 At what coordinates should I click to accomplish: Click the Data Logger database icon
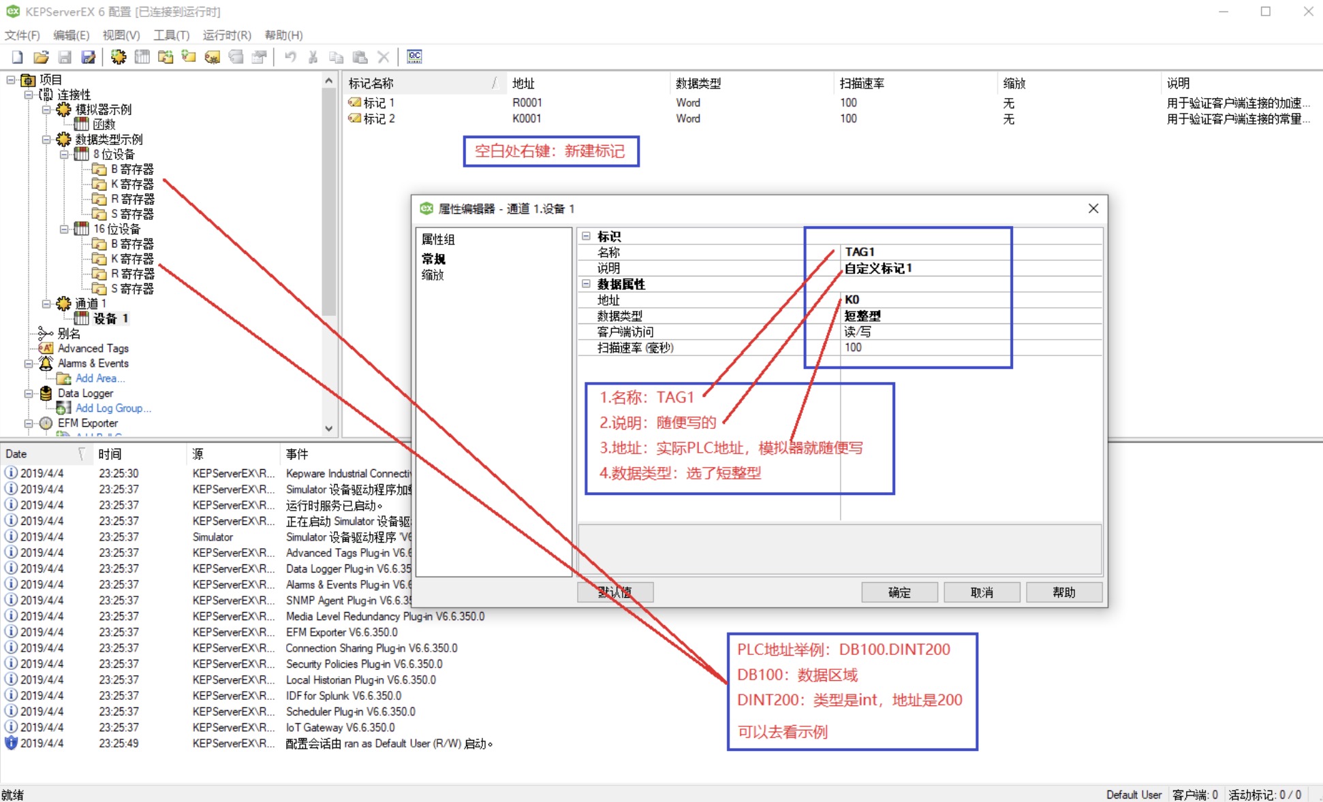coord(46,394)
